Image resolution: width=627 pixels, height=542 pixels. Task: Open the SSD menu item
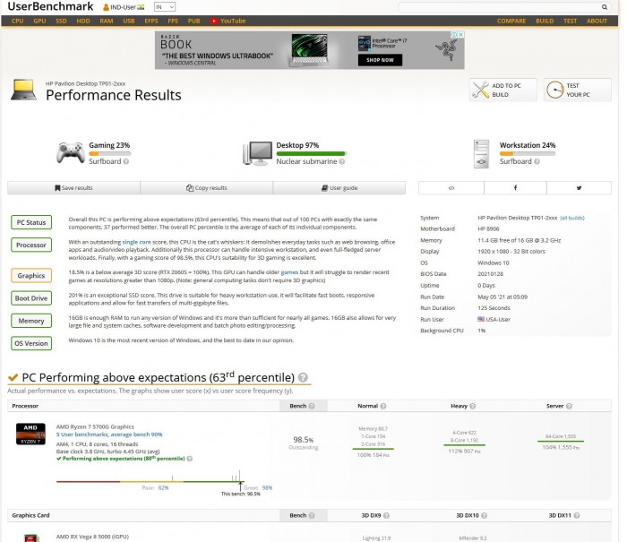tap(61, 21)
